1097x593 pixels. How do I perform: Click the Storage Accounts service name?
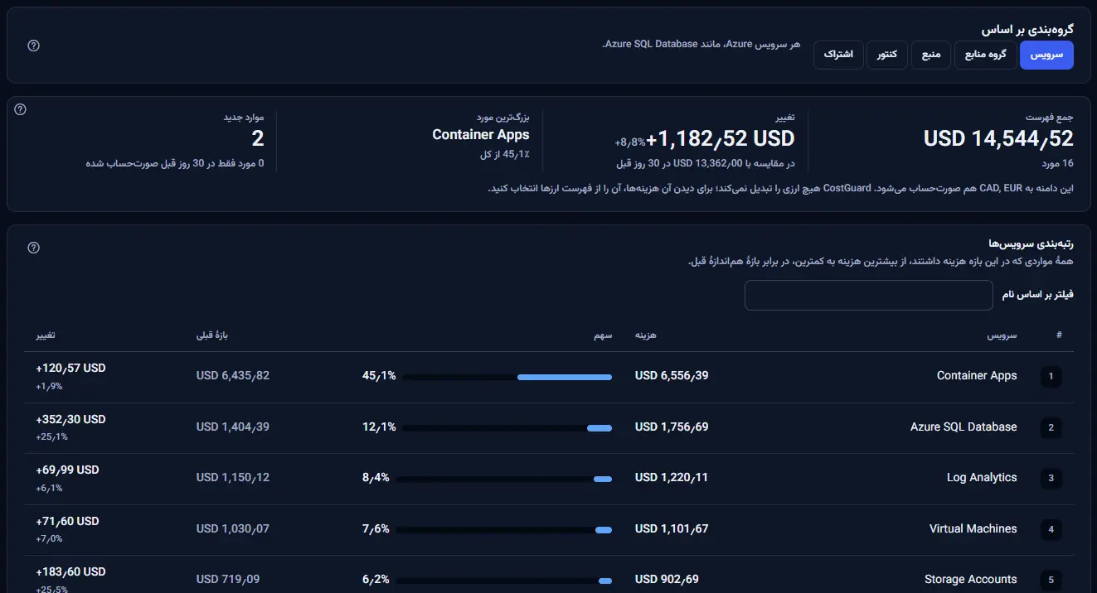click(x=971, y=580)
